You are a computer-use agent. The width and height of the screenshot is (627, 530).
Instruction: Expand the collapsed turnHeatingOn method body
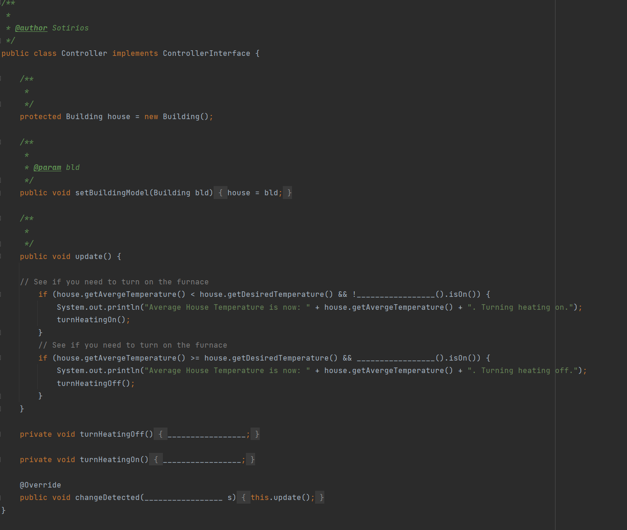click(156, 459)
